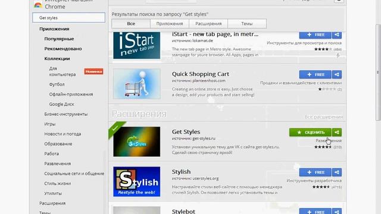Viewport: 381px width, 214px height.
Task: Select the Все results tab
Action: [x=131, y=24]
